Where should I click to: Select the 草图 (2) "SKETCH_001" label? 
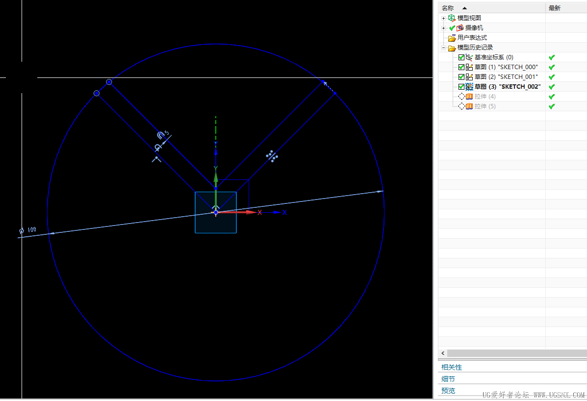506,77
